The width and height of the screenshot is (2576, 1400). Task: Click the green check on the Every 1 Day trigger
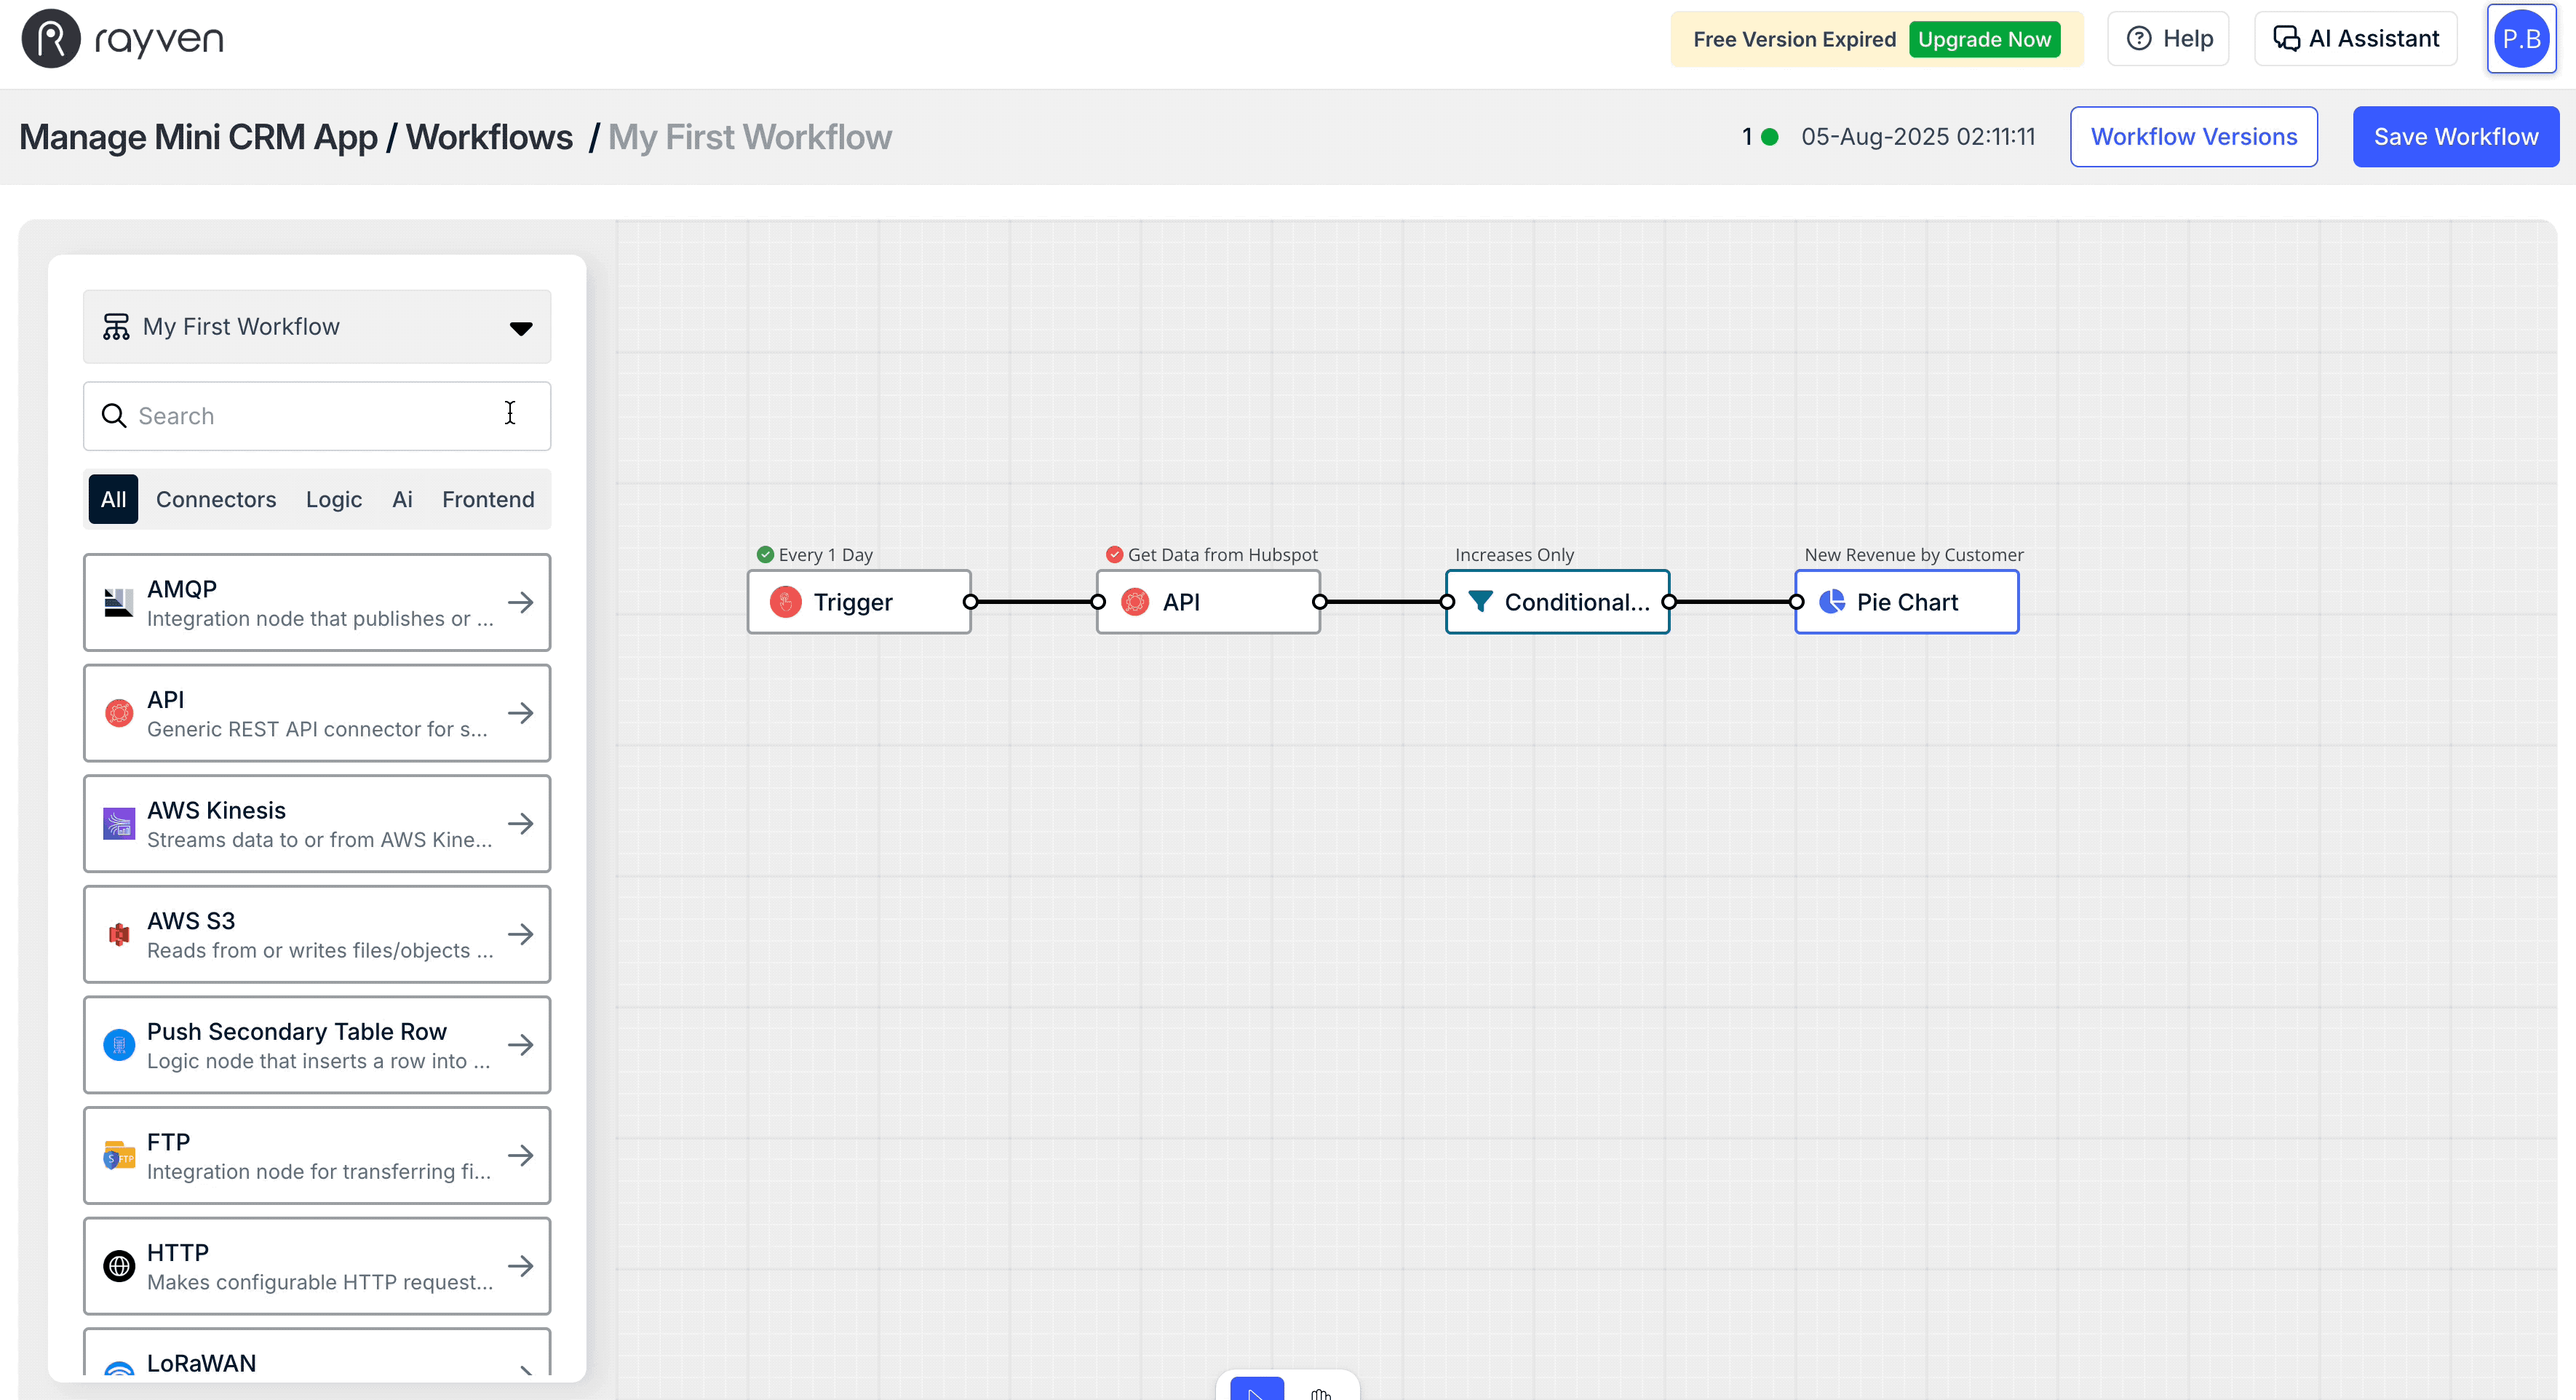(x=765, y=553)
